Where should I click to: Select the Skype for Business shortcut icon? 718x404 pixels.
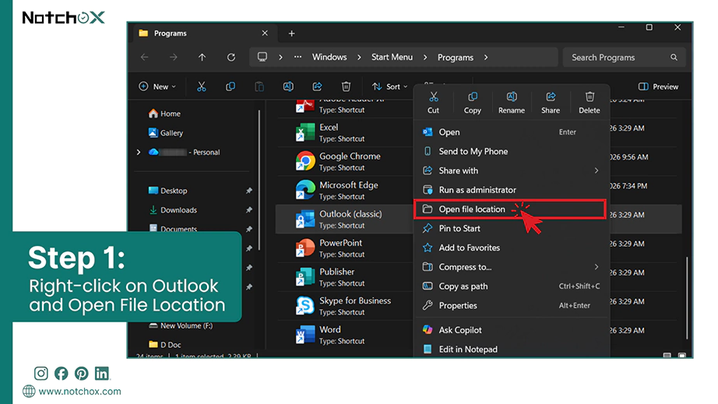[305, 306]
